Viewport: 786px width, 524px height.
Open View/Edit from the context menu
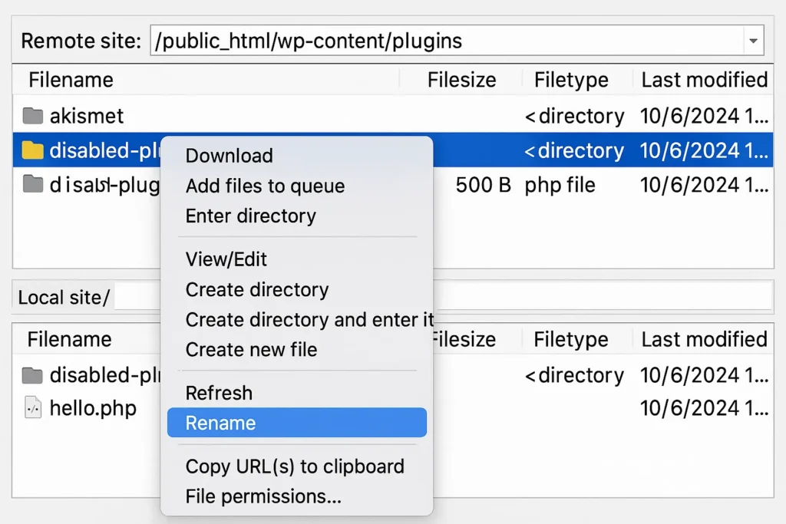[x=226, y=259]
